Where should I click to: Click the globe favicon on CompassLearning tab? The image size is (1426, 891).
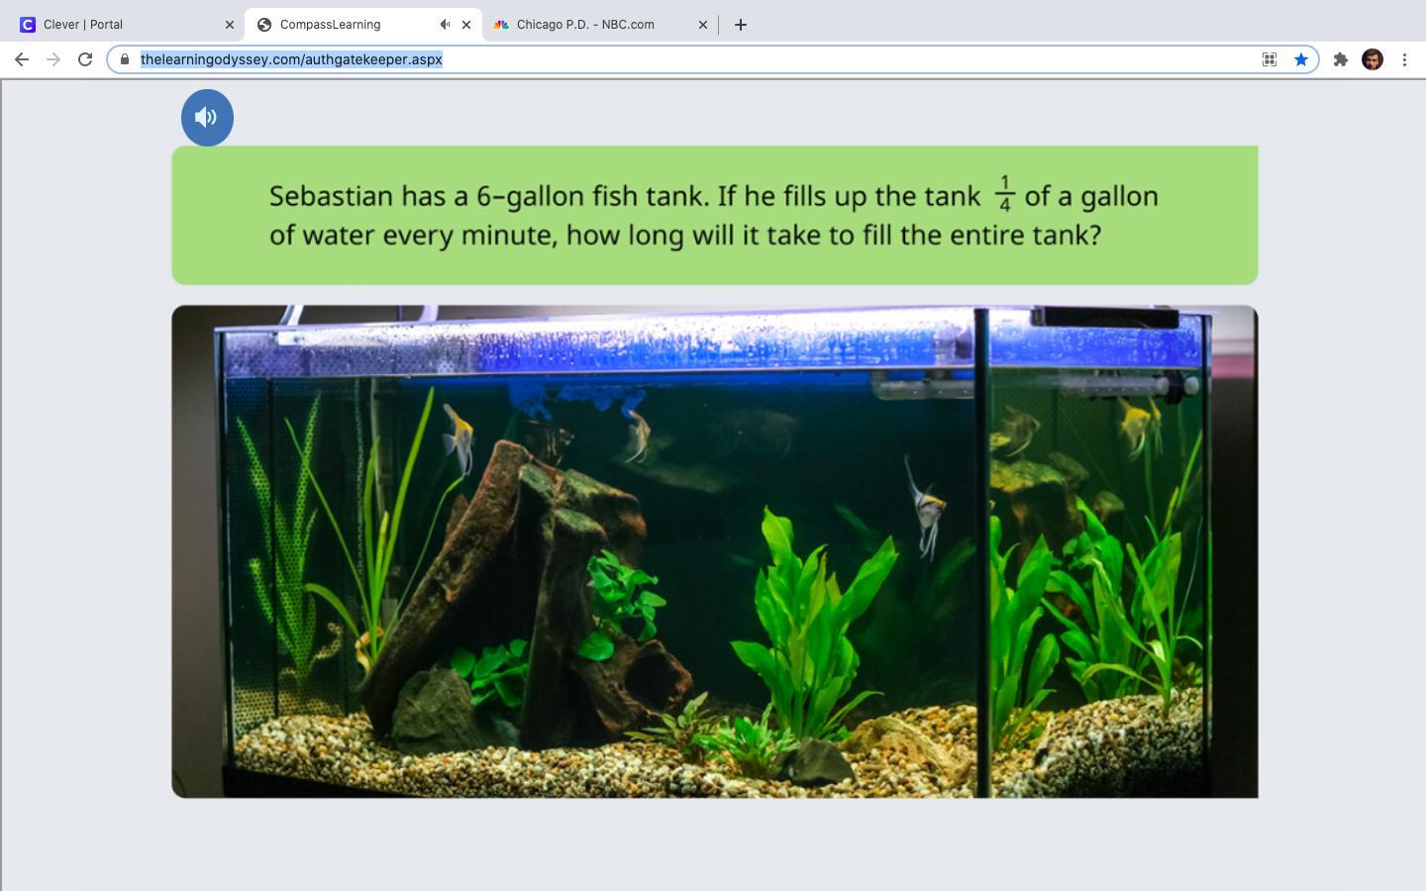[x=264, y=25]
